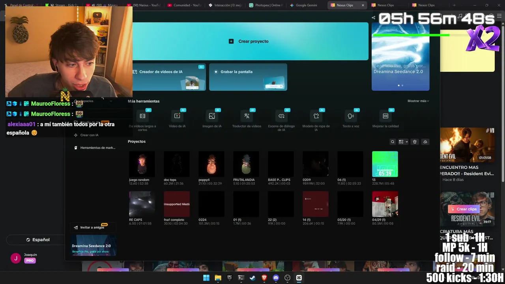Switch to the Interacción browser tab
This screenshot has width=505, height=284.
(x=225, y=5)
